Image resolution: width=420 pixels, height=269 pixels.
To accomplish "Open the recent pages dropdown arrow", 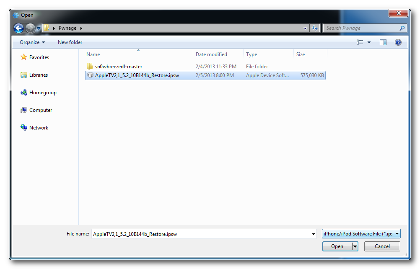I will [39, 28].
